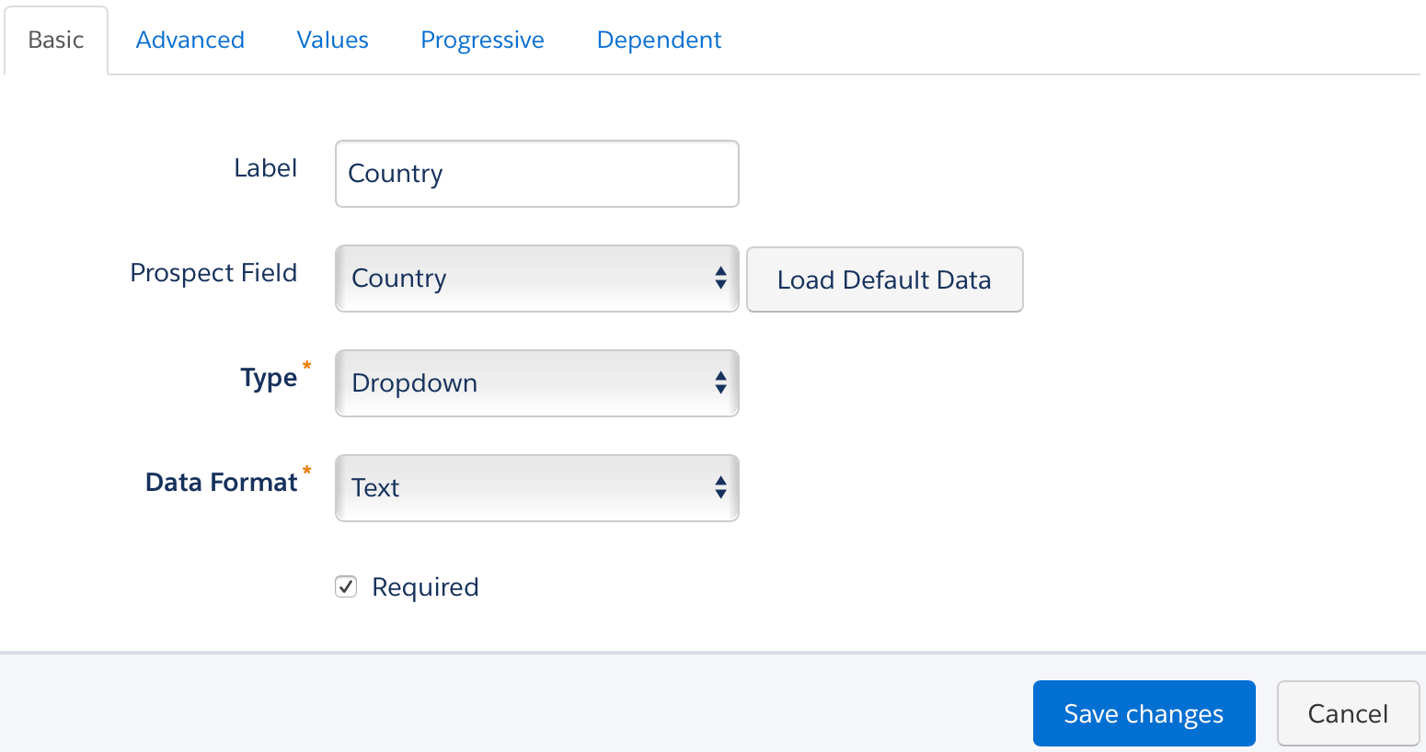Toggle the Required option off

pyautogui.click(x=346, y=586)
